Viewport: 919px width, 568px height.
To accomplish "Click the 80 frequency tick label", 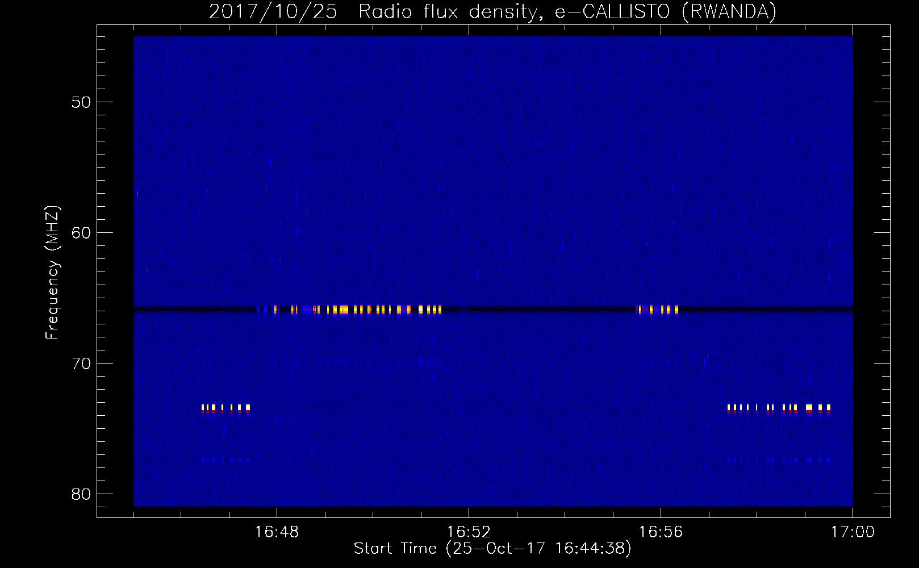I will click(81, 494).
